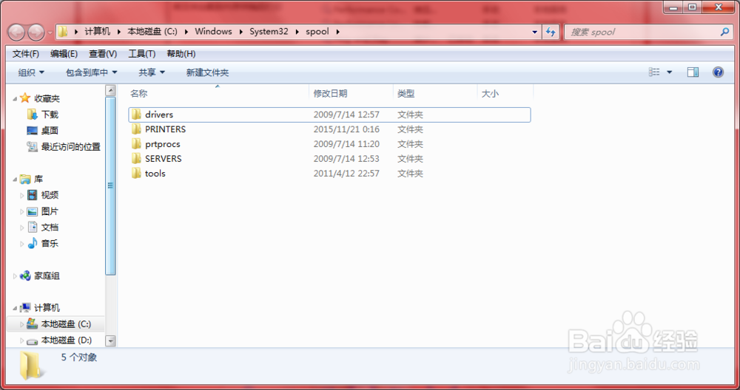
Task: Click the 库 libraries icon
Action: 25,179
